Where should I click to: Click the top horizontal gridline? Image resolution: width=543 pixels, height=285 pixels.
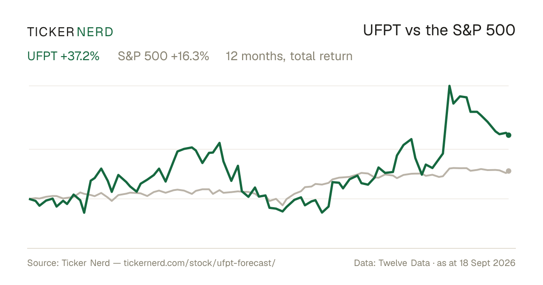[x=269, y=85]
